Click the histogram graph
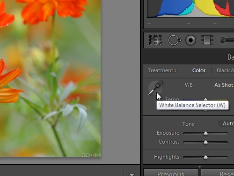Screen dimensions: 234x176 point(190,8)
